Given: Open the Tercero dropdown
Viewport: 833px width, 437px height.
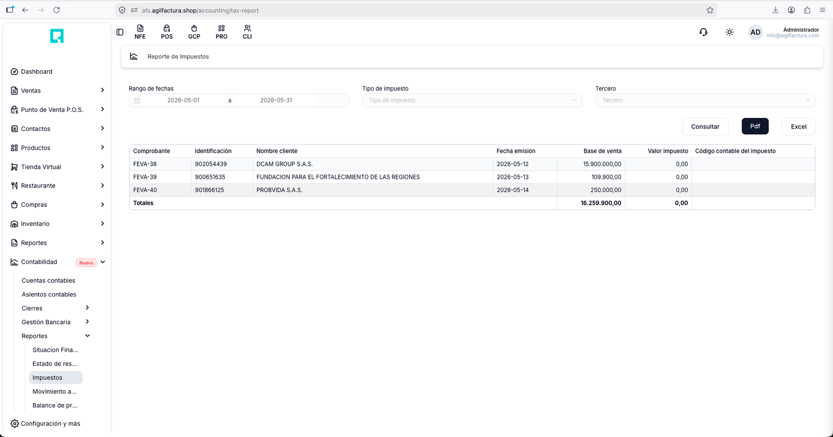Looking at the screenshot, I should click(705, 100).
